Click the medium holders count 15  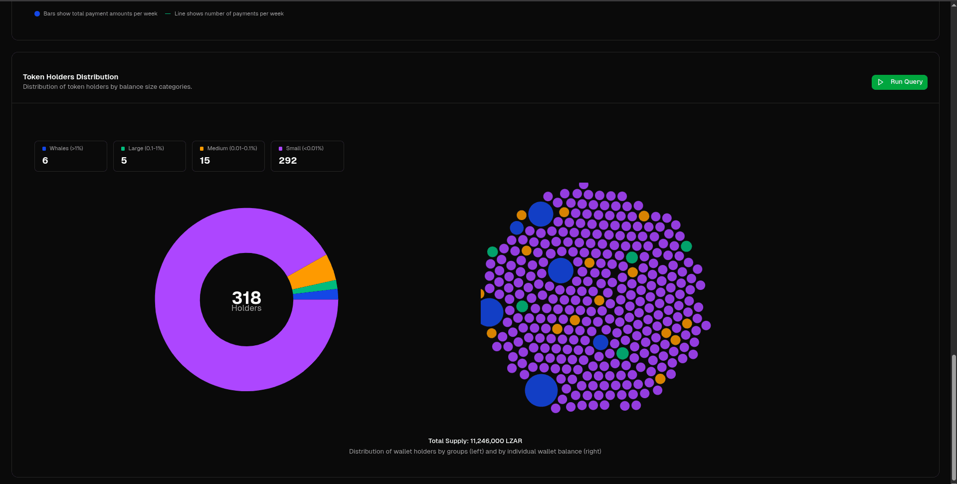pyautogui.click(x=205, y=161)
